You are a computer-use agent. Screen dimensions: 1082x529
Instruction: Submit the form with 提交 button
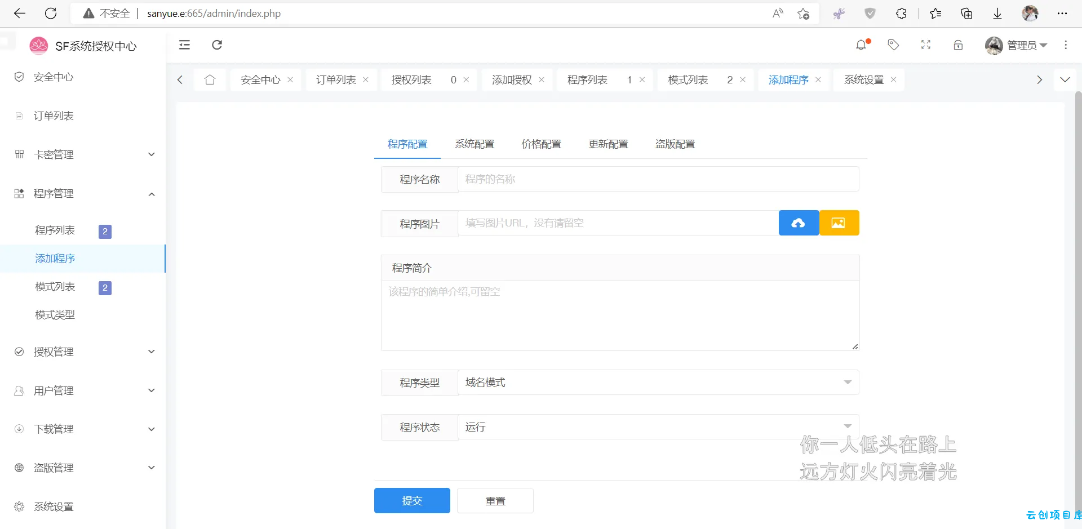point(412,500)
